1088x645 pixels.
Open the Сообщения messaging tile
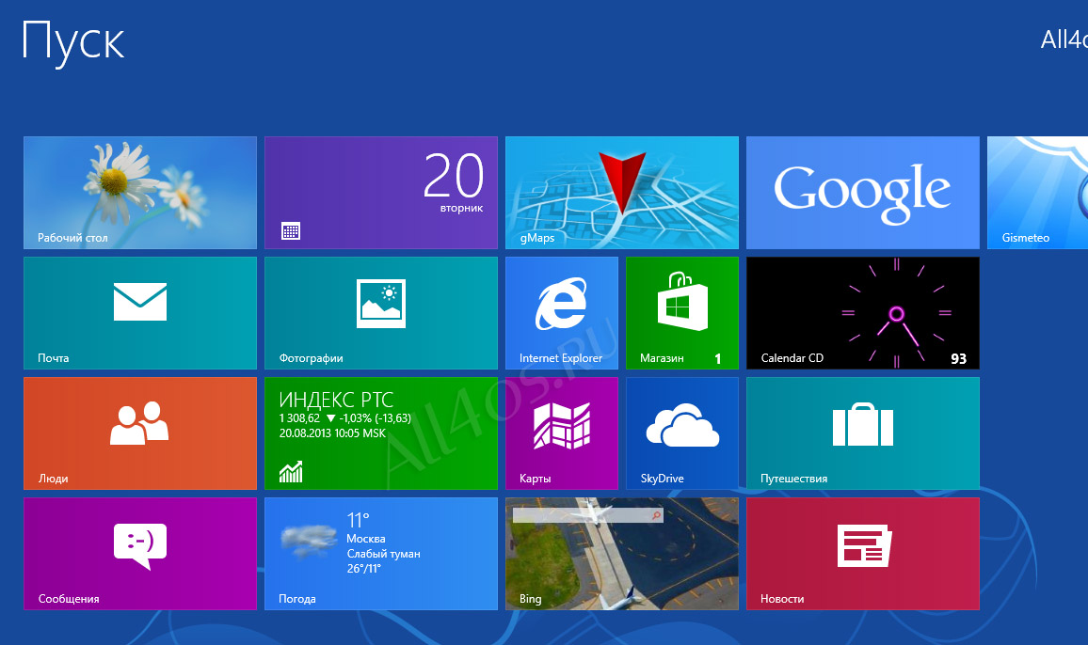[x=140, y=554]
